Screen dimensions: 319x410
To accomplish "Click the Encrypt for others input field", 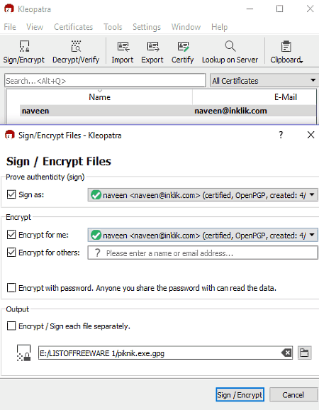I will point(203,253).
